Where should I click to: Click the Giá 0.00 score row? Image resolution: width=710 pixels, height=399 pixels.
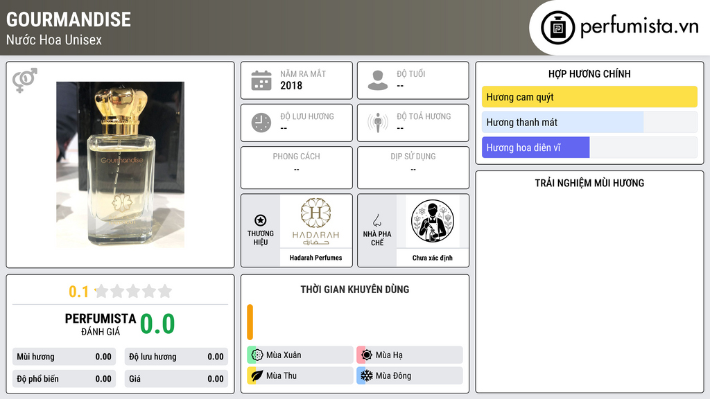[x=176, y=379]
